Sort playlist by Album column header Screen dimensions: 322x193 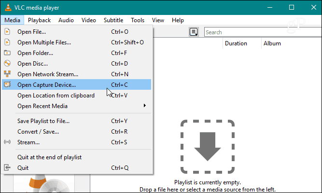pyautogui.click(x=292, y=43)
